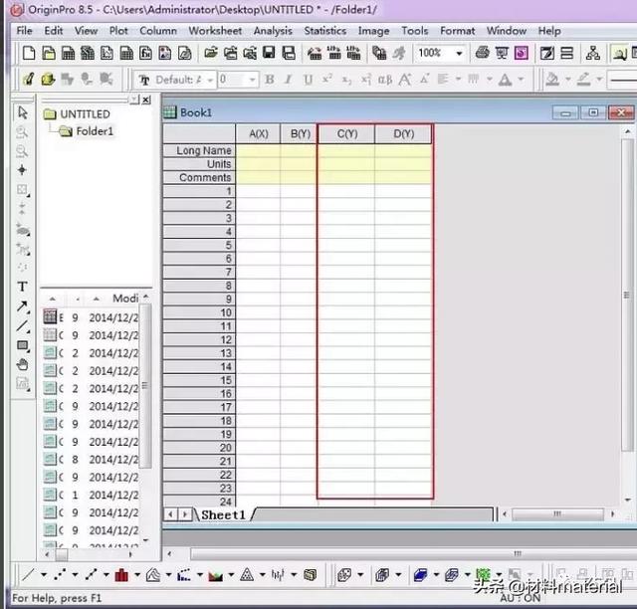Click the Open folder icon
Screen dimensions: 637x609
(210, 53)
